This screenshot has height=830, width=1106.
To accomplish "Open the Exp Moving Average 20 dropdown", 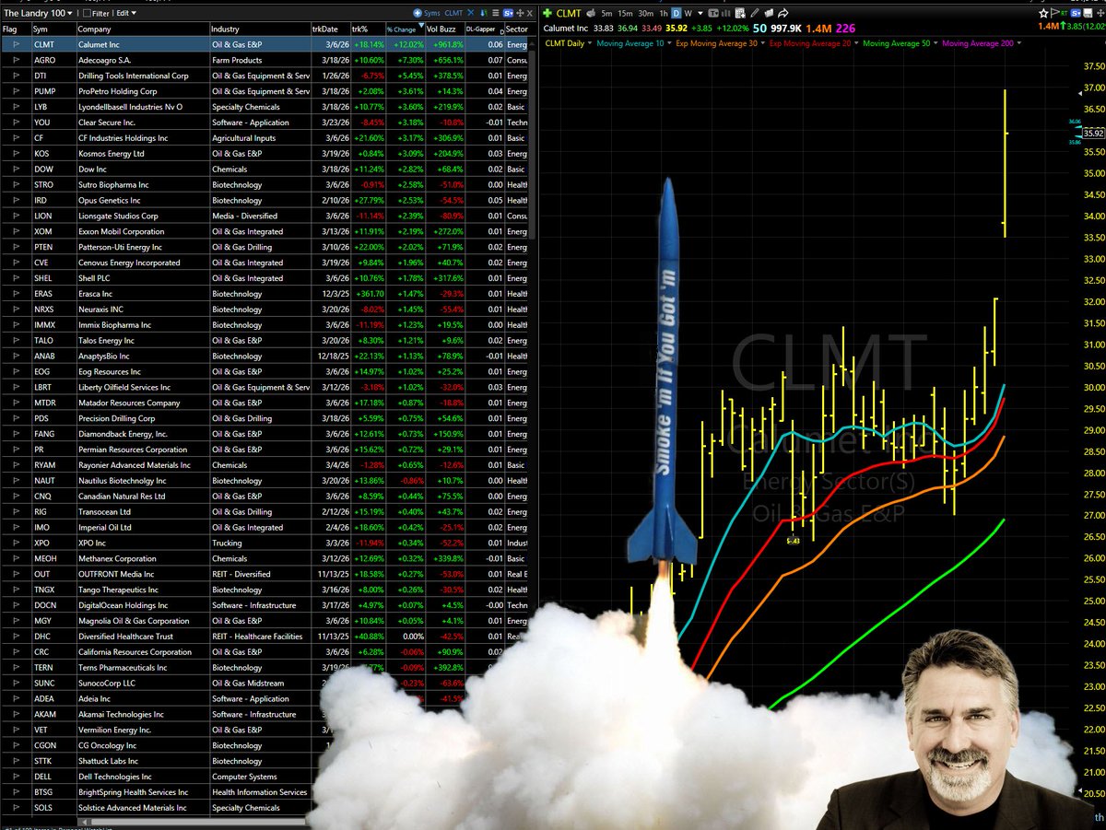I will tap(815, 43).
